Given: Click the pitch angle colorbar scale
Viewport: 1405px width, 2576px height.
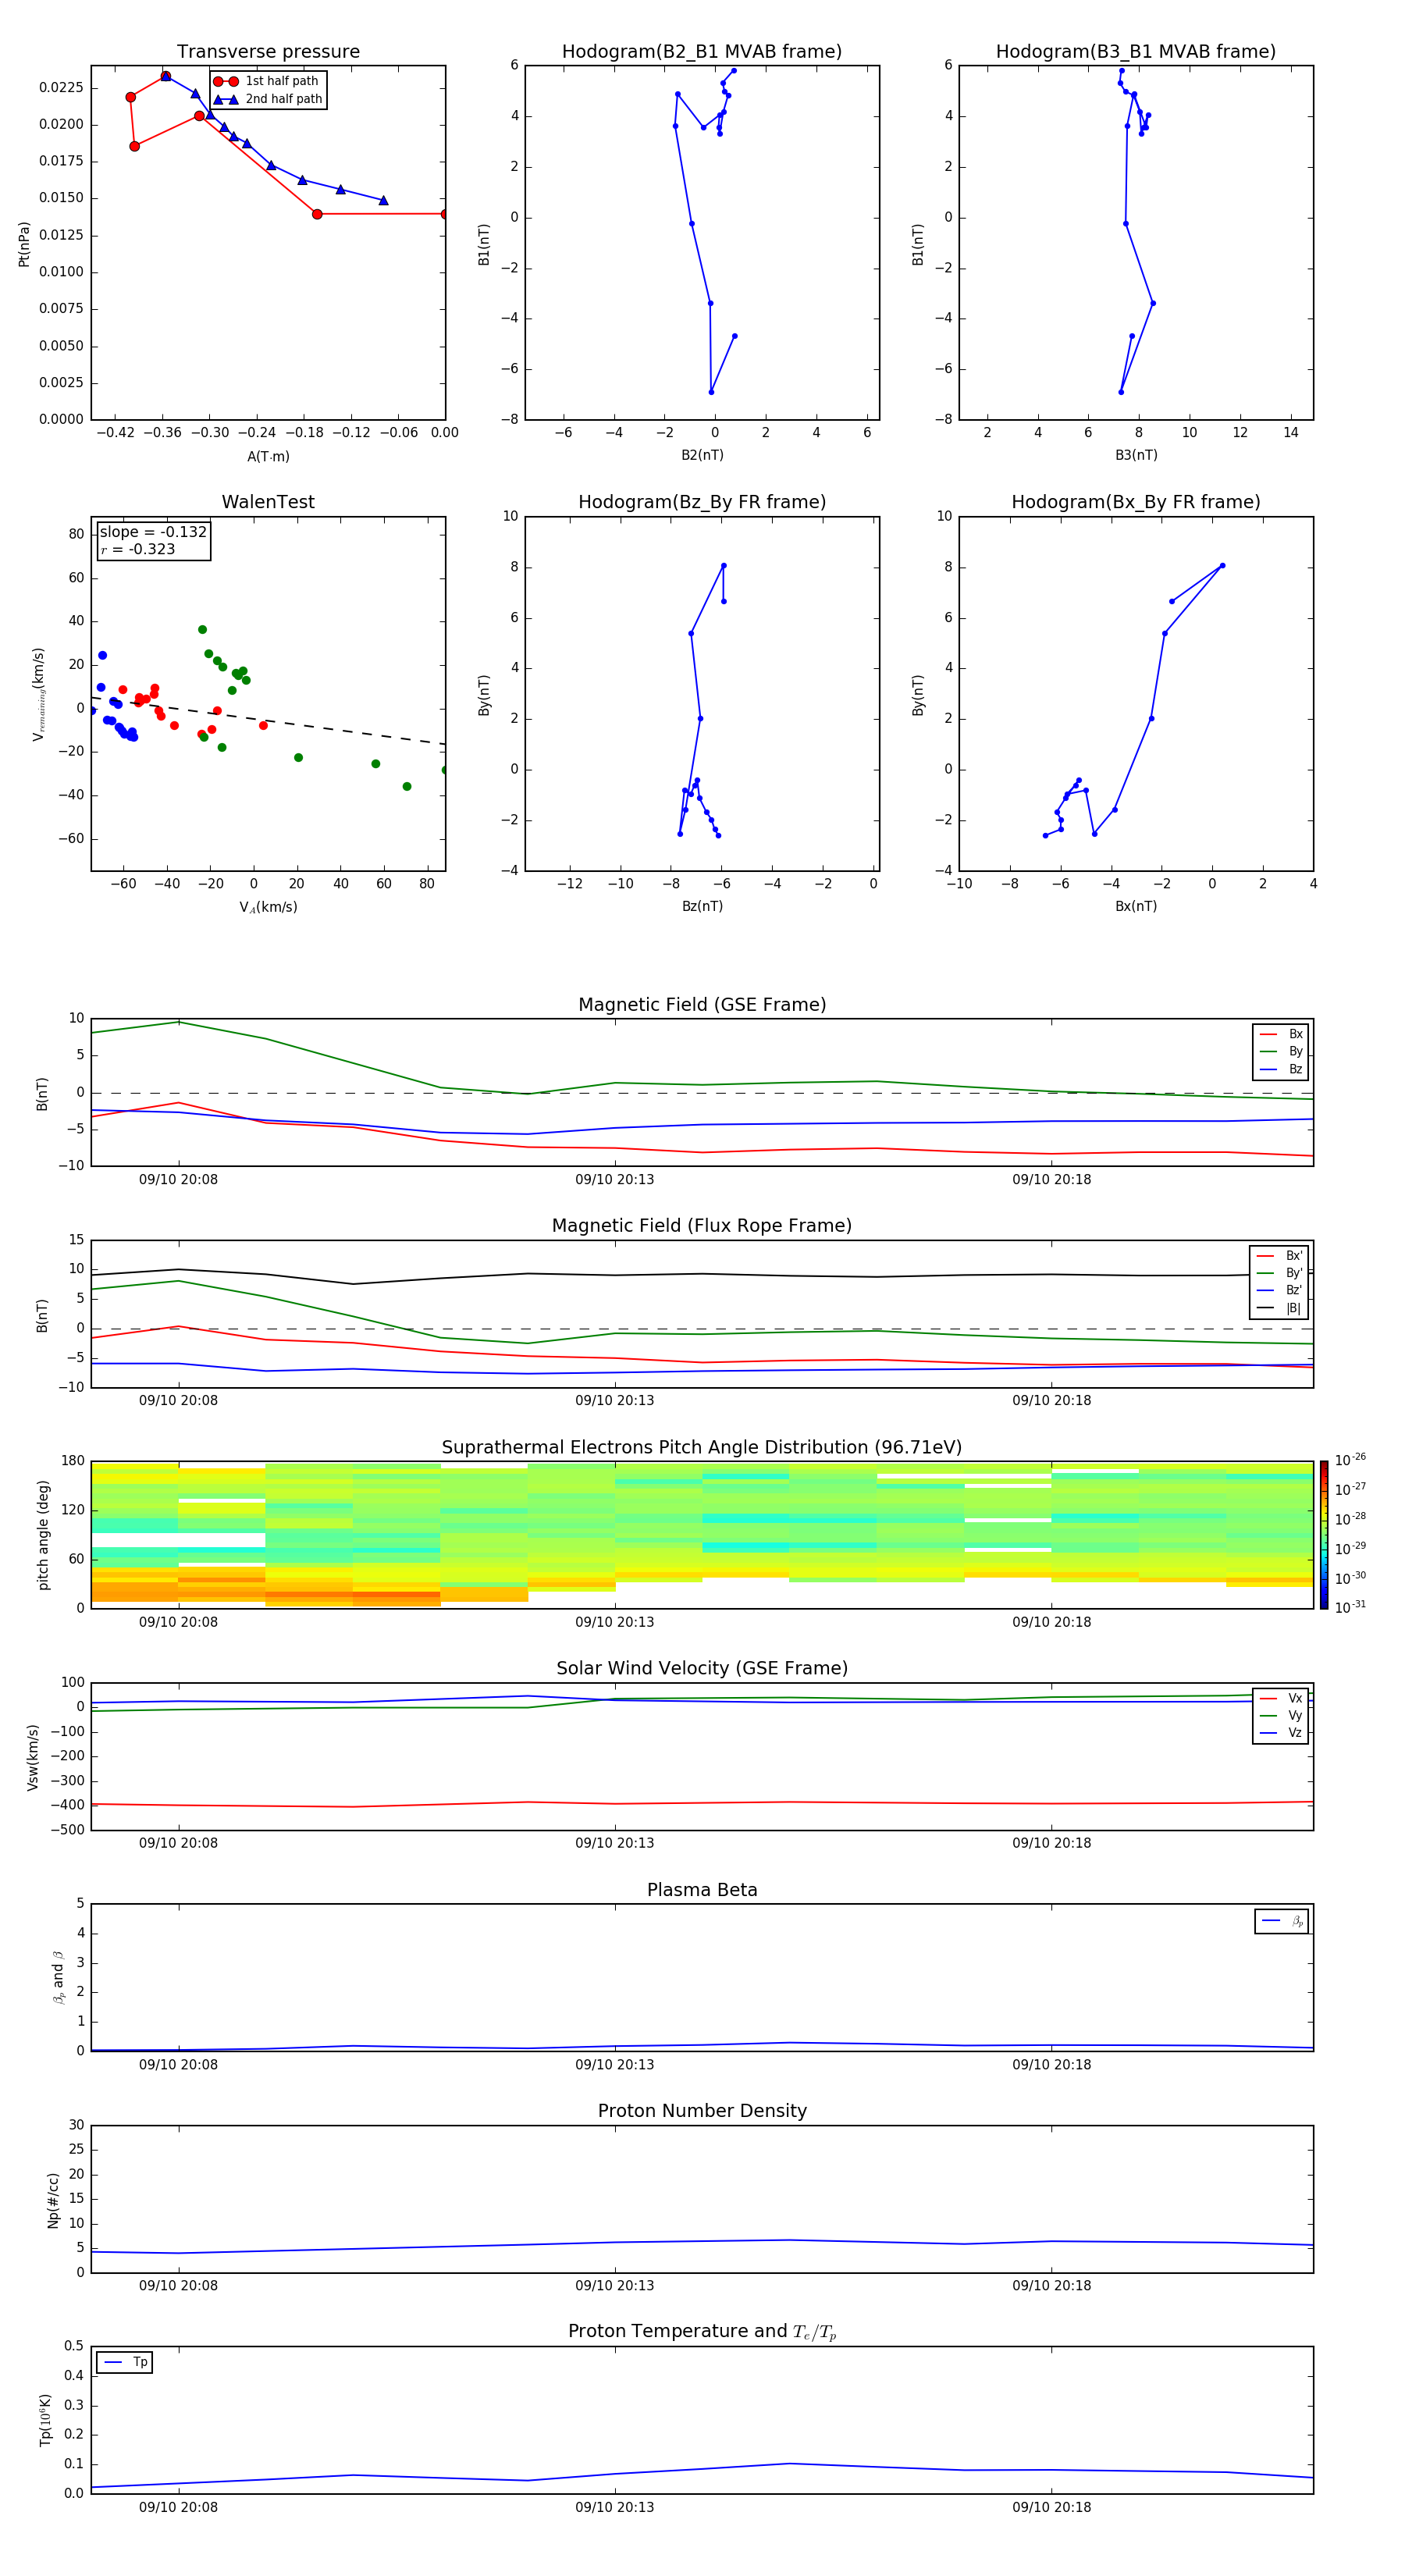Looking at the screenshot, I should [1324, 1534].
